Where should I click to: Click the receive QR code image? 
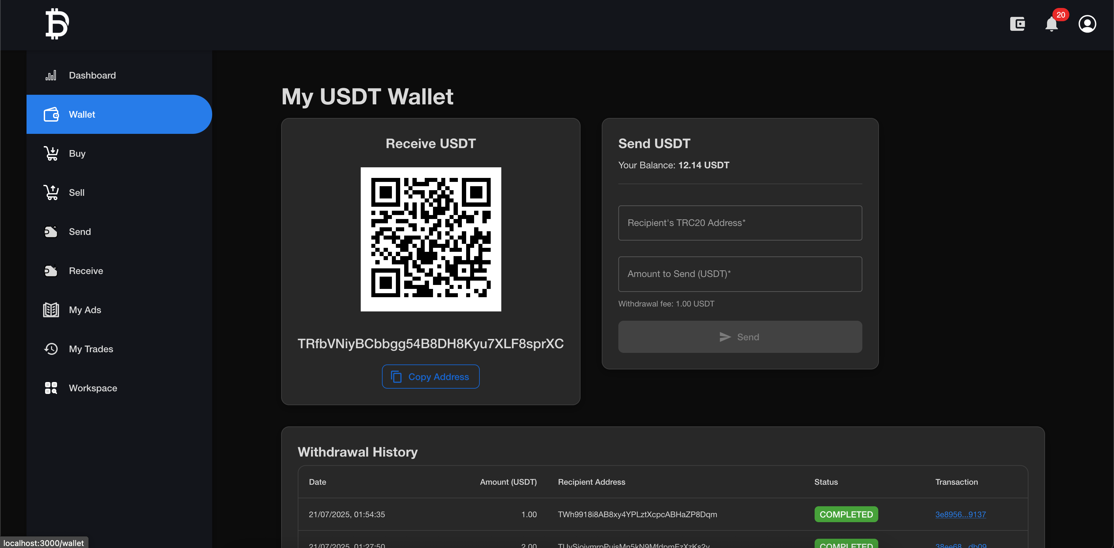(431, 239)
